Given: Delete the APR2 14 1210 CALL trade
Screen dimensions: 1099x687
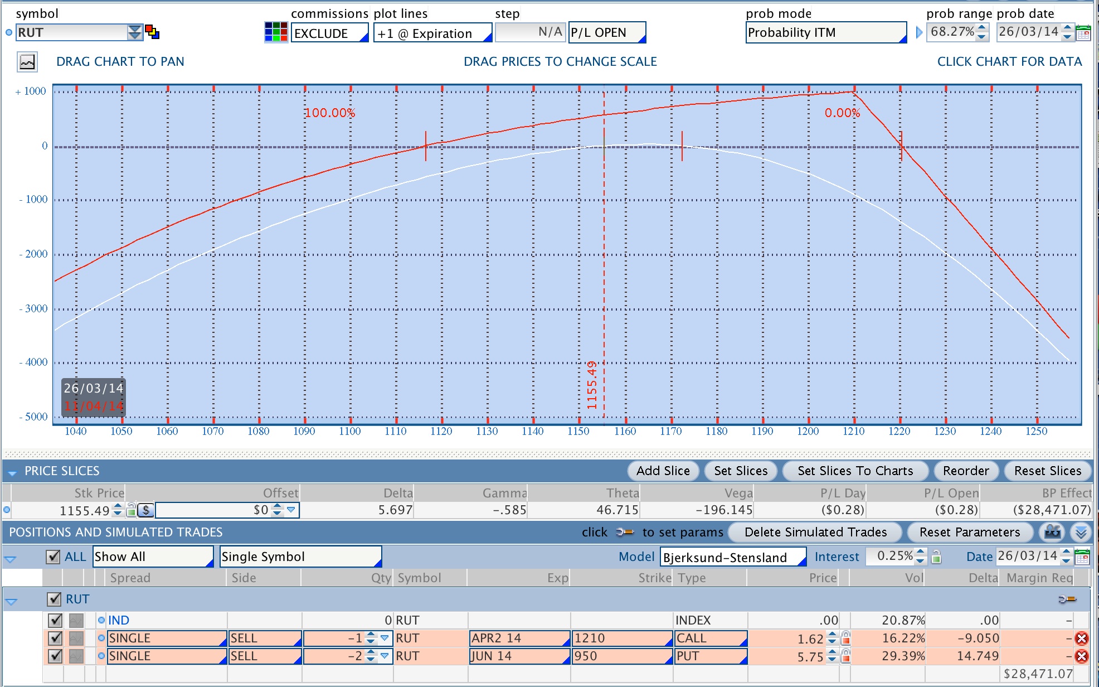Looking at the screenshot, I should tap(1082, 638).
